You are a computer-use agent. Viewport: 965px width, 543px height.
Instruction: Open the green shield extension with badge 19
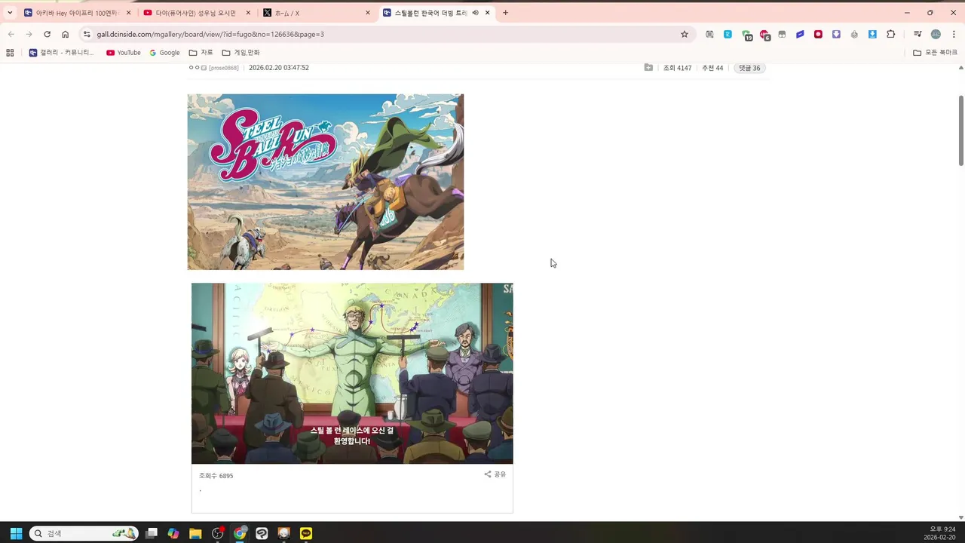tap(746, 35)
